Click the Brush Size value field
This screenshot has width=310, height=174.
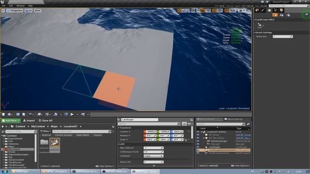click(x=283, y=37)
